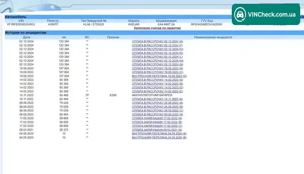Click the 'Автомобиль' section heading

15,17
